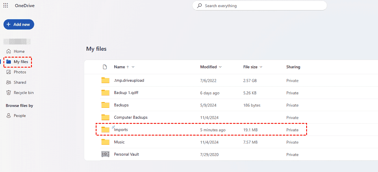Open the File size column dropdown
The image size is (378, 172).
[261, 67]
